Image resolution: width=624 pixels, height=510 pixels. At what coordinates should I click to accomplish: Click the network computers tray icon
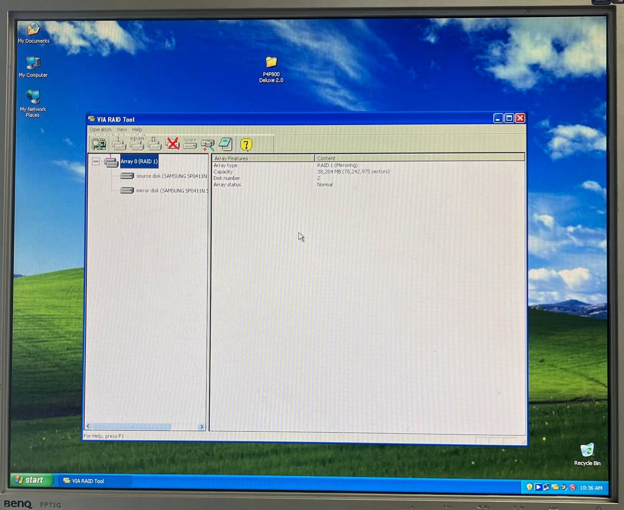pos(546,487)
